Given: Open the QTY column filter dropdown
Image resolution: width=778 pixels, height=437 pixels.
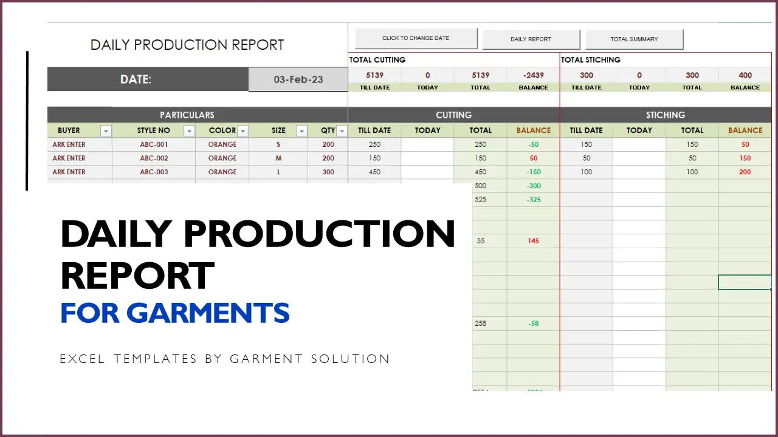Looking at the screenshot, I should click(x=342, y=130).
